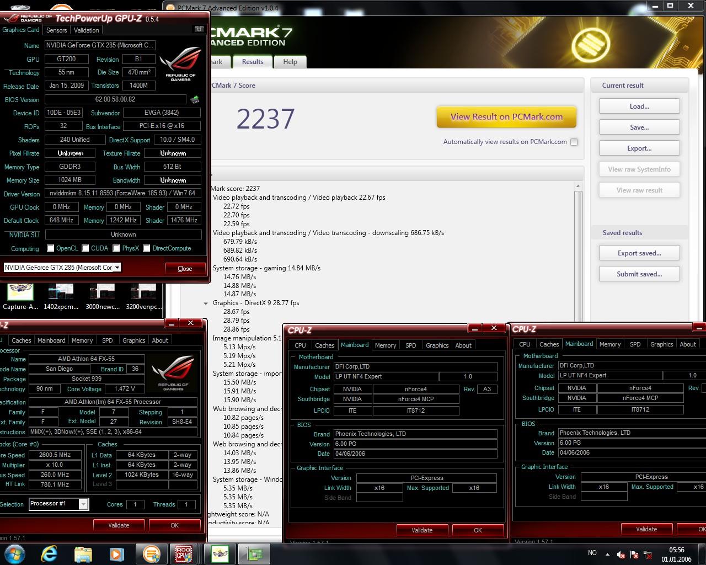Switch to the winged-logo taskbar app
This screenshot has height=565, width=706.
(220, 553)
